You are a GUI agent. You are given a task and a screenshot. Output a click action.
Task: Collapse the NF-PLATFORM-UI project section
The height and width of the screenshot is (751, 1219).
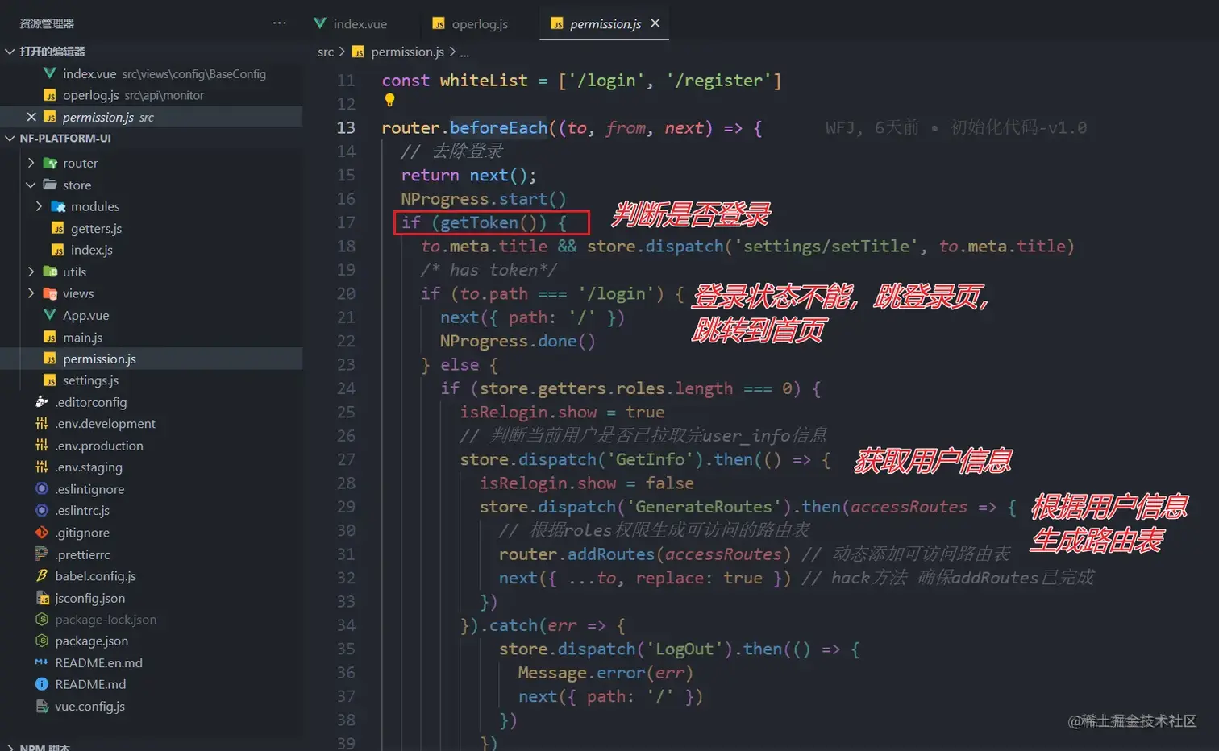[10, 139]
